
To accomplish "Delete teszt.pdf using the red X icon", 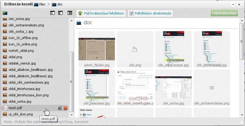I will click(x=65, y=108).
